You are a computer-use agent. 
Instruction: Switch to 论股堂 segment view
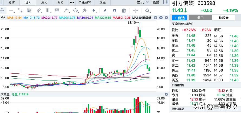224,18
